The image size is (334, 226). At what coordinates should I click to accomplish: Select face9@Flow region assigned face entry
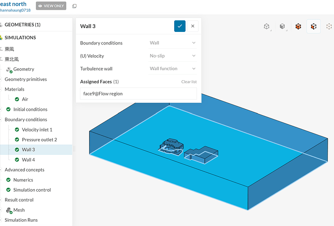tap(138, 93)
